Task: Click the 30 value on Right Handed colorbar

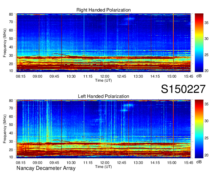Action: point(206,39)
